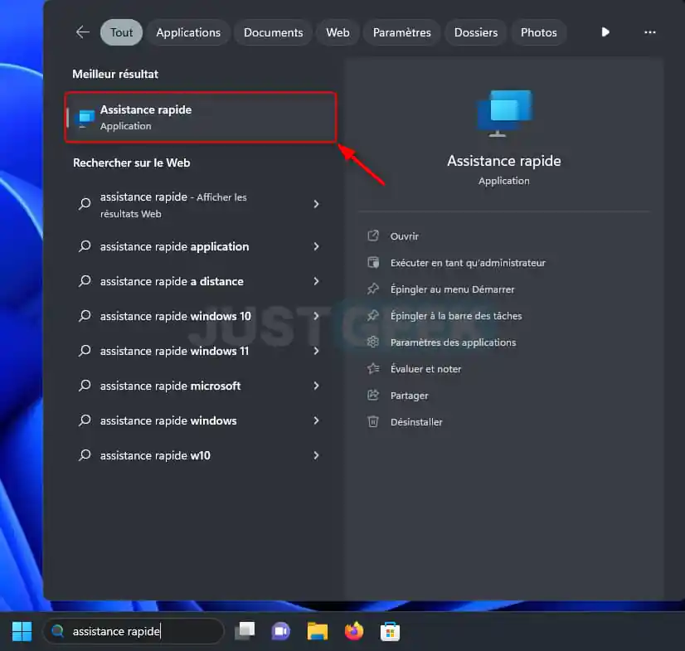Switch to the Applications filter tab
685x651 pixels.
(188, 32)
